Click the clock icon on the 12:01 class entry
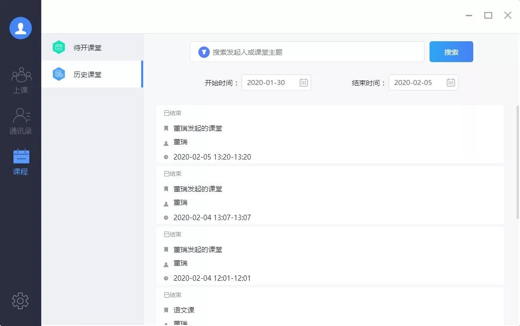 [167, 278]
